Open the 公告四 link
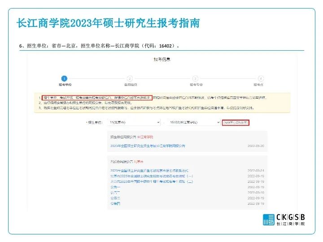 tap(115, 203)
